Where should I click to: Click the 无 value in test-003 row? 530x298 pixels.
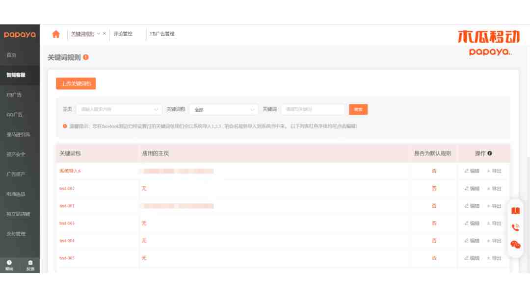[144, 223]
